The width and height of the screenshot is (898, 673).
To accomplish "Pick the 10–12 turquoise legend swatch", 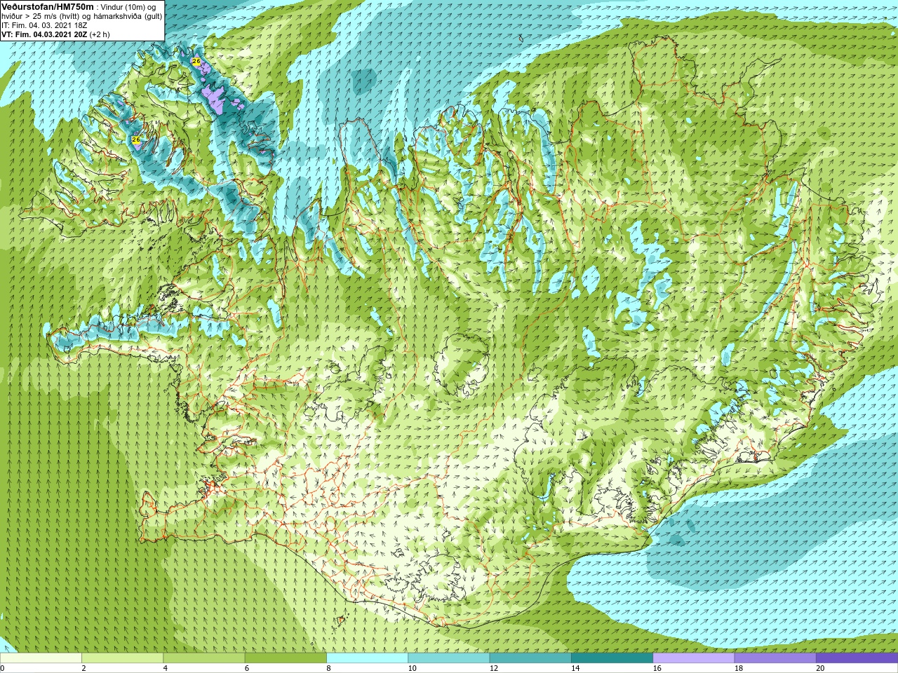I will click(x=449, y=658).
